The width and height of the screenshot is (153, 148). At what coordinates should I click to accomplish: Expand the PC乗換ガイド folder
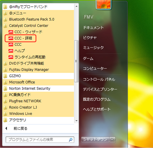coord(38,95)
